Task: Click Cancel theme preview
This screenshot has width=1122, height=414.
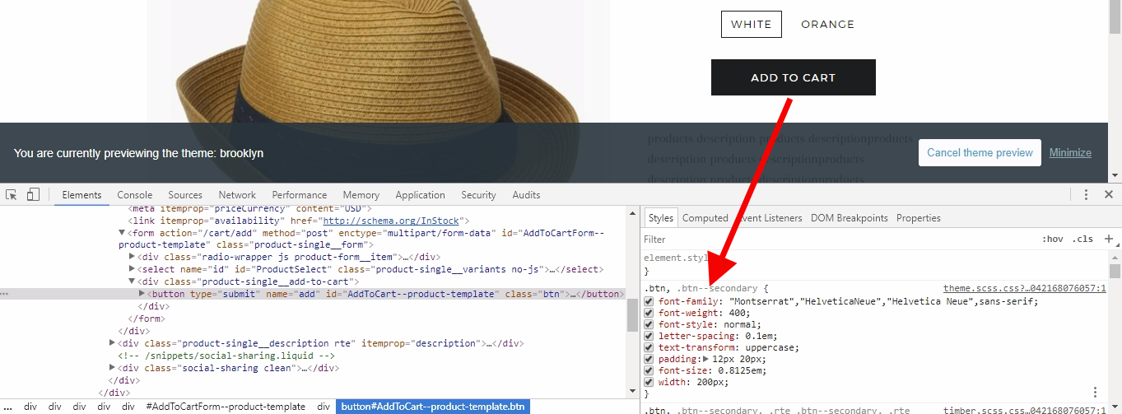Action: (x=980, y=152)
